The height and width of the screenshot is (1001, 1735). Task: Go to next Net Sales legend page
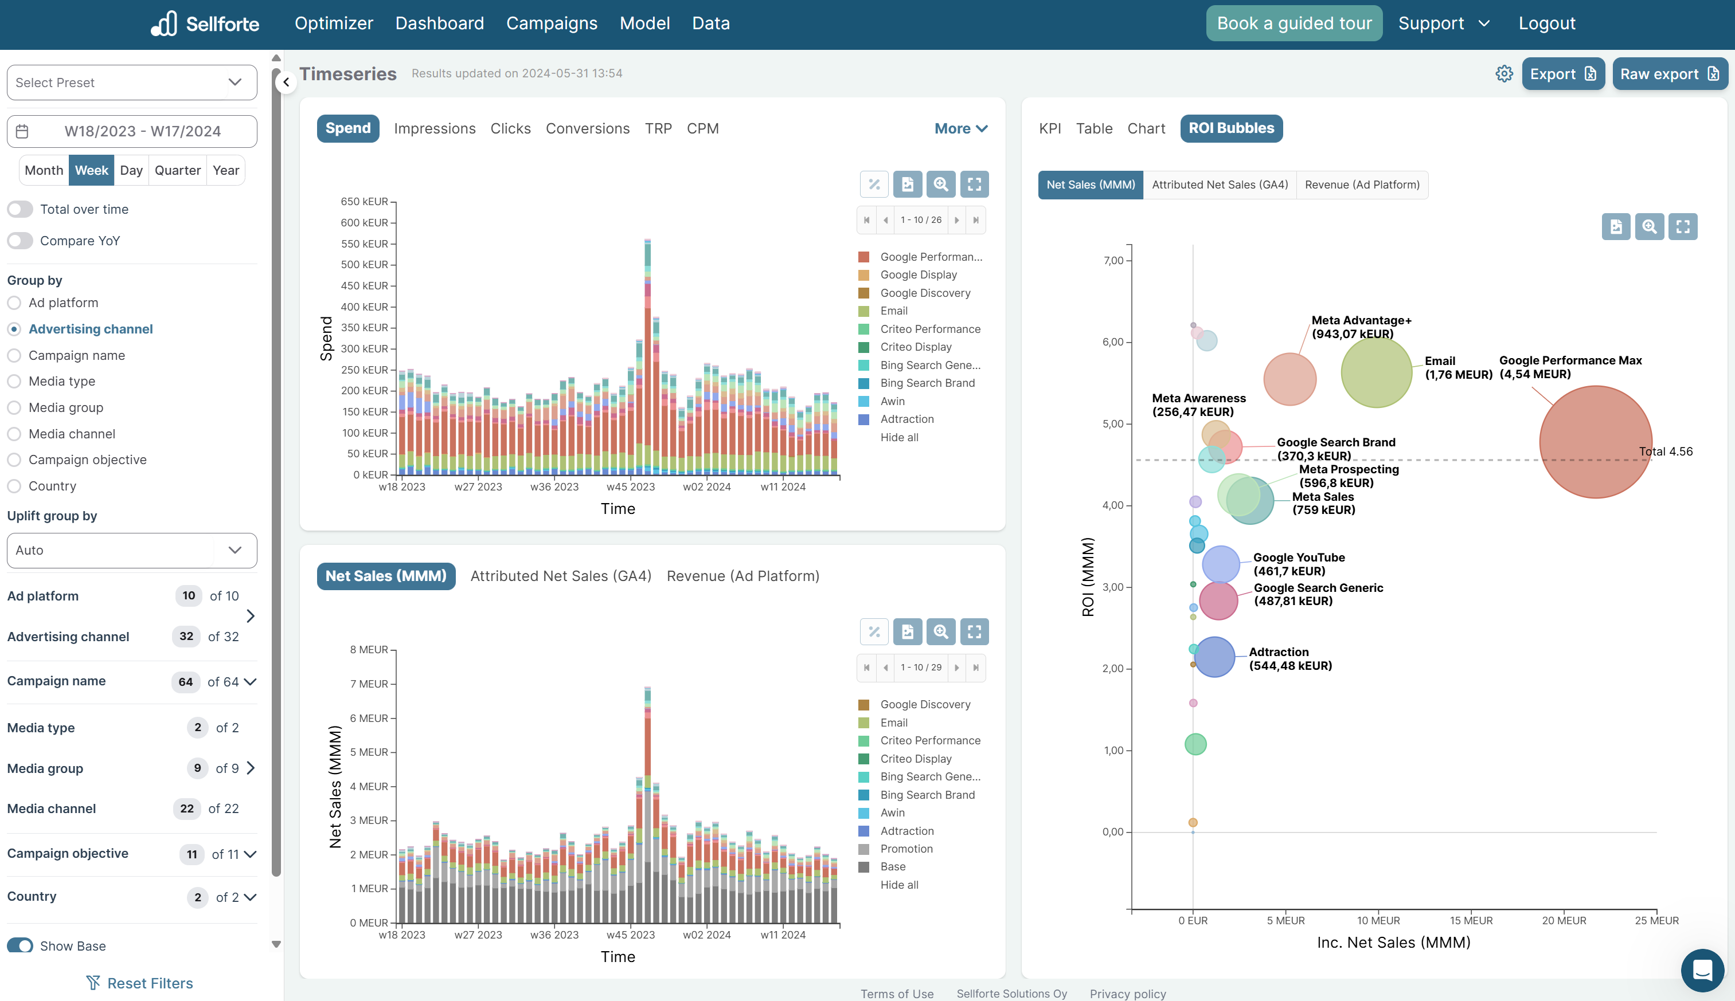pos(956,668)
